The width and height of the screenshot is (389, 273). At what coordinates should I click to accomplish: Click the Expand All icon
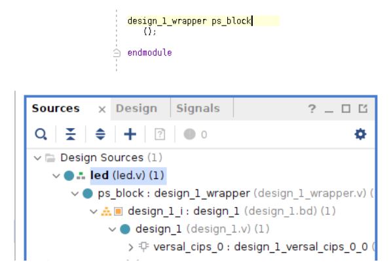(x=100, y=134)
